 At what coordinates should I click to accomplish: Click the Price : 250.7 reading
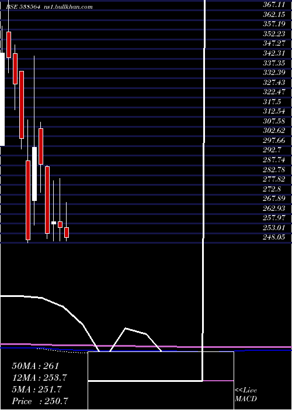(40, 401)
